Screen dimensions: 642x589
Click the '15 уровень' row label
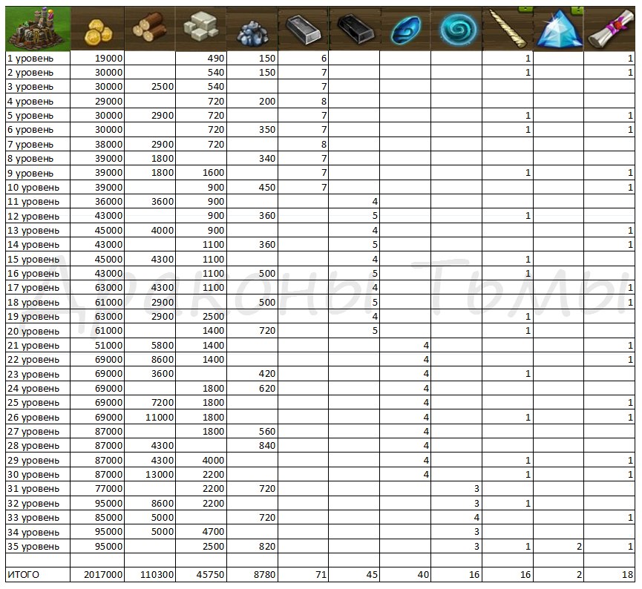click(x=33, y=260)
